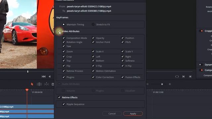Toggle Cropping section enable switch in Inspector
212x119 pixels.
pos(201,31)
